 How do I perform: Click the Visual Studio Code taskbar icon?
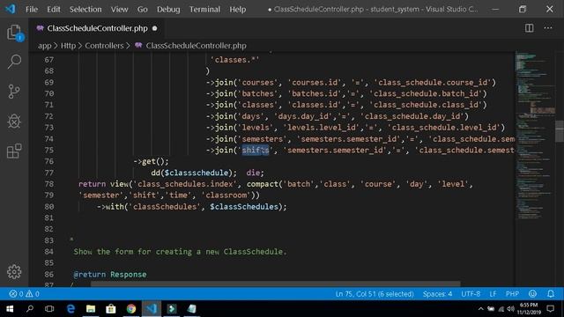point(152,309)
